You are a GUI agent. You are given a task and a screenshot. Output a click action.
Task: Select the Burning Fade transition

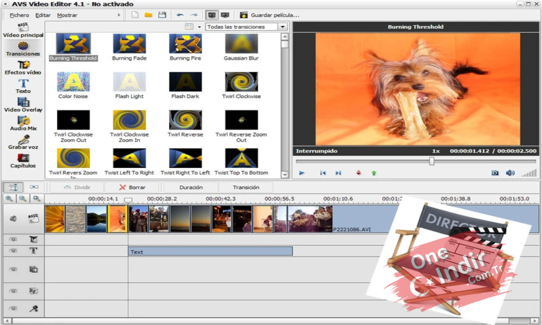129,47
